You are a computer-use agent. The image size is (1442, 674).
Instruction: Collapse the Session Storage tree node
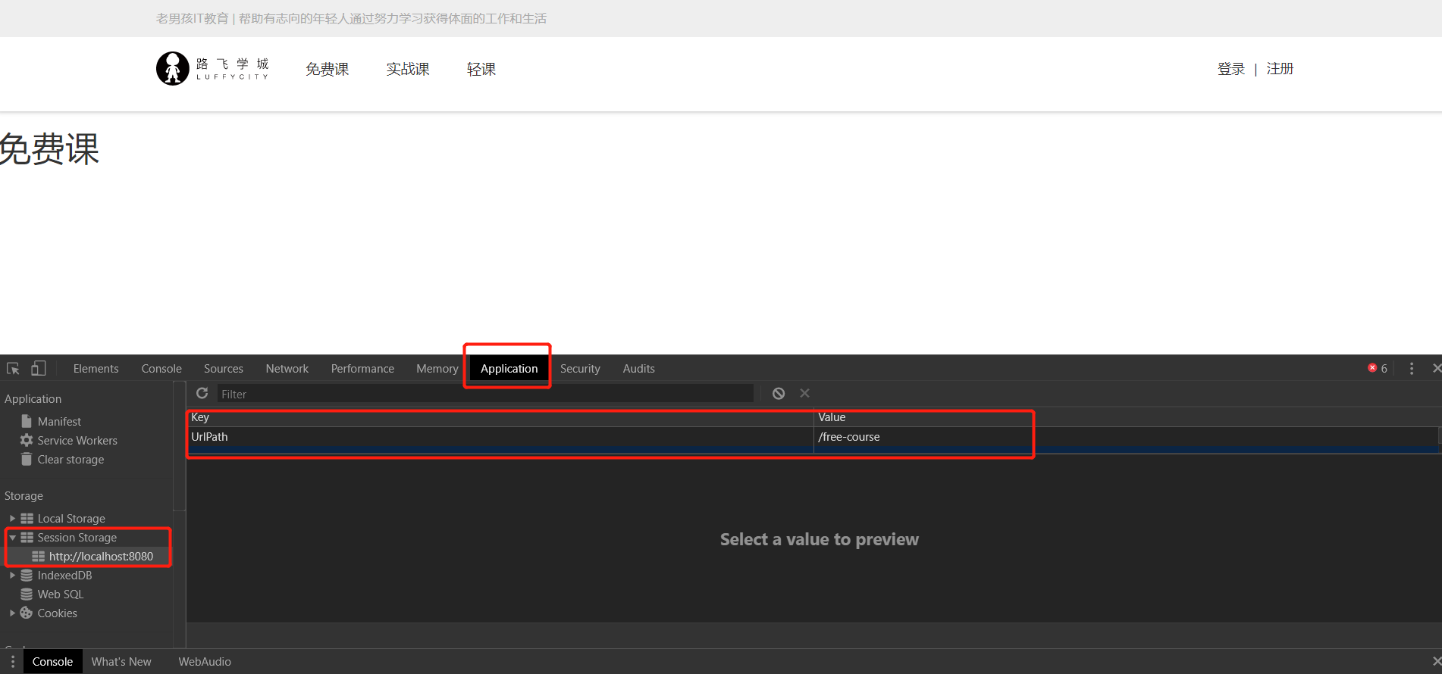click(x=12, y=537)
